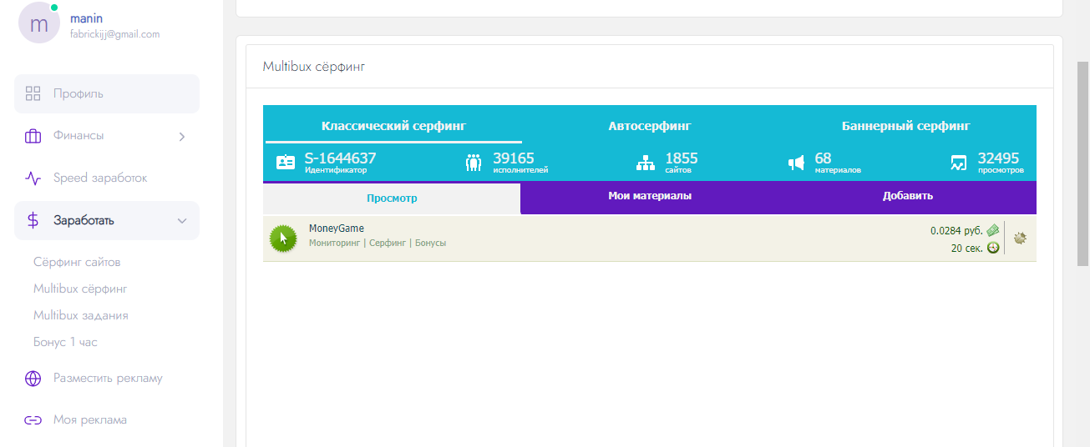Click the Speed заработок pulse icon

click(x=33, y=178)
